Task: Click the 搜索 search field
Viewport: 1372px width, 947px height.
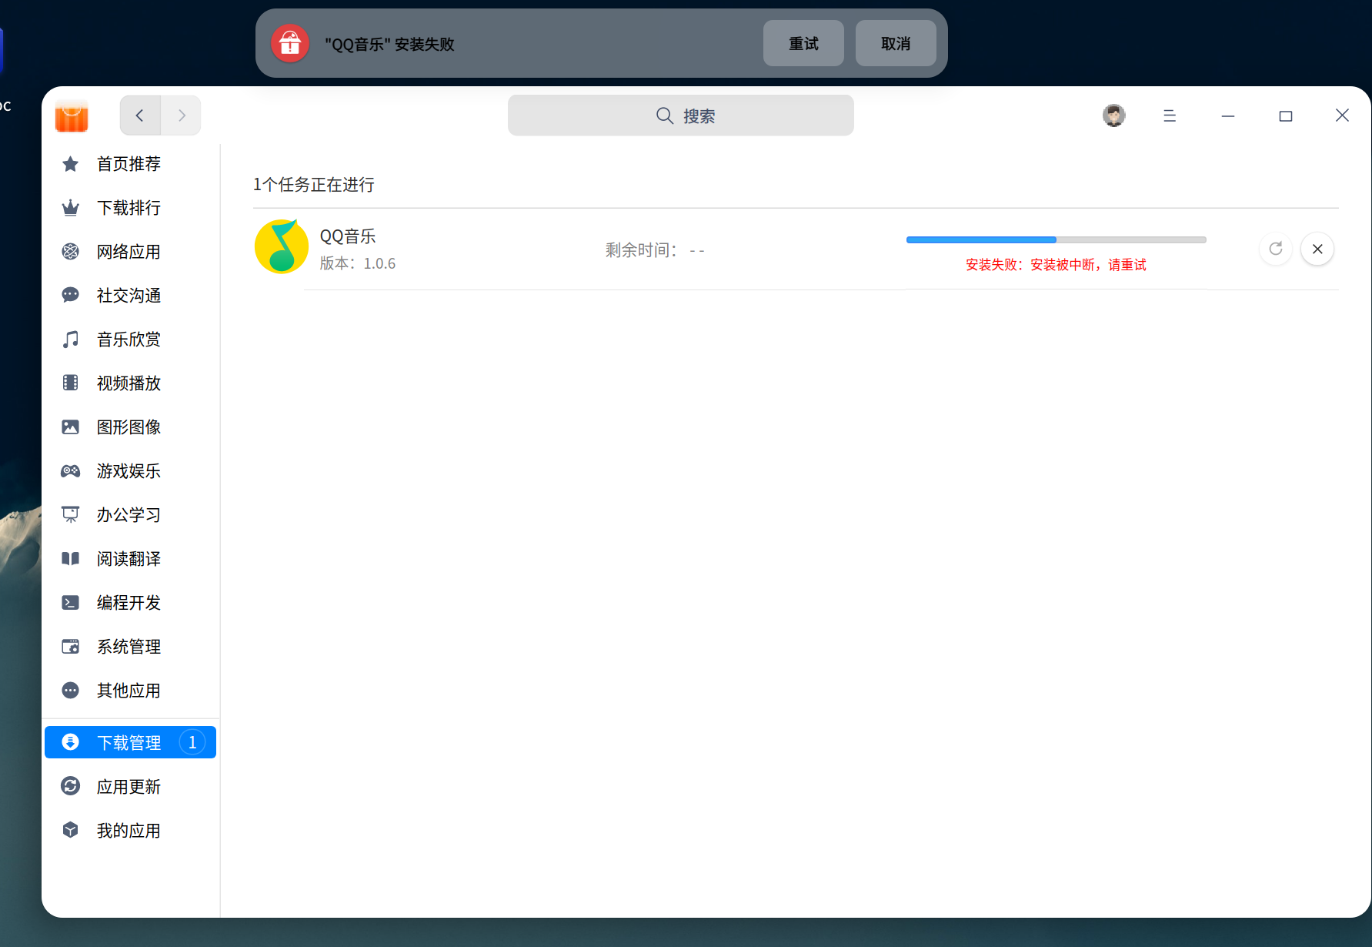Action: coord(681,115)
